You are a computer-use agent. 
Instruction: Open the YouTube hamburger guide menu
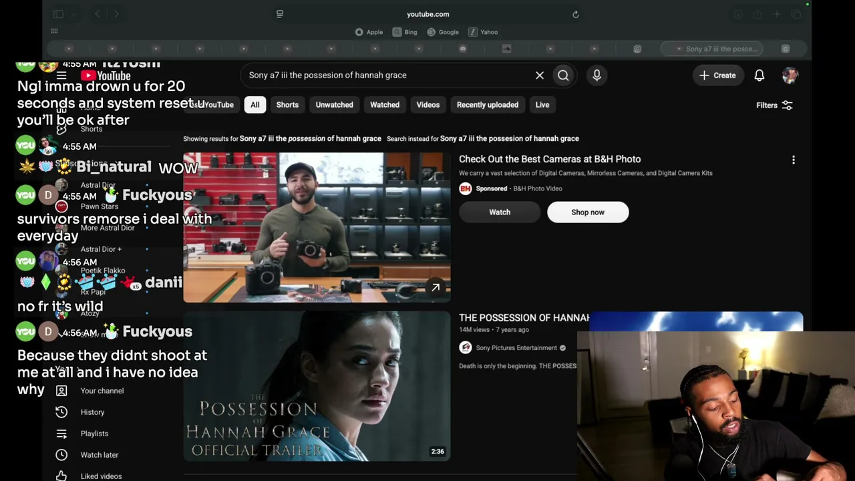pyautogui.click(x=61, y=75)
